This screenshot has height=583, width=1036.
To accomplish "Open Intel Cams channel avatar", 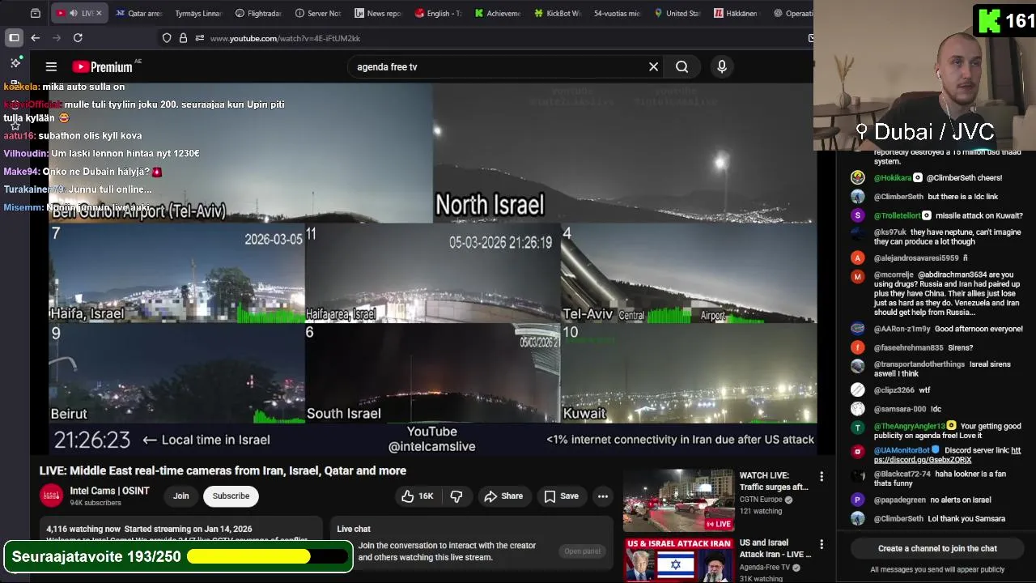I will pos(51,496).
